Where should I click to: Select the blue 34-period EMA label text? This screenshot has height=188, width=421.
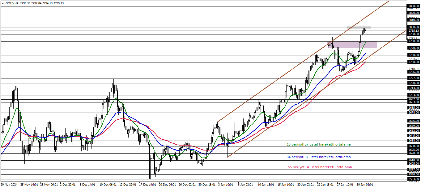319,157
